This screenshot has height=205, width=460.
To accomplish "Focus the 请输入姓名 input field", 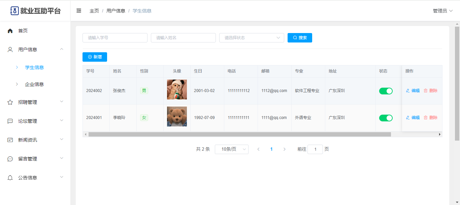I will pos(183,38).
